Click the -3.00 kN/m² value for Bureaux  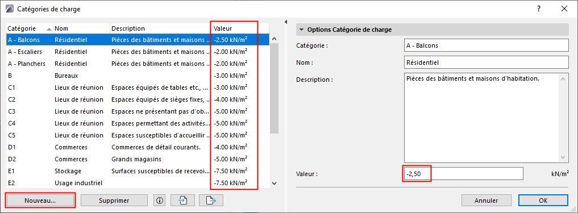pos(230,75)
